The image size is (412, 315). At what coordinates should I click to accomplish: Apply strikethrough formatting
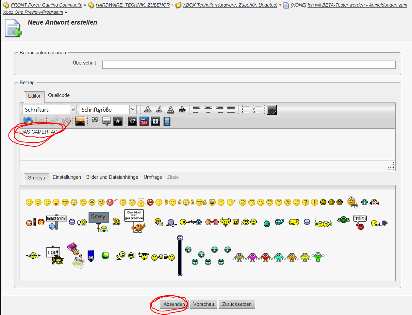point(182,109)
